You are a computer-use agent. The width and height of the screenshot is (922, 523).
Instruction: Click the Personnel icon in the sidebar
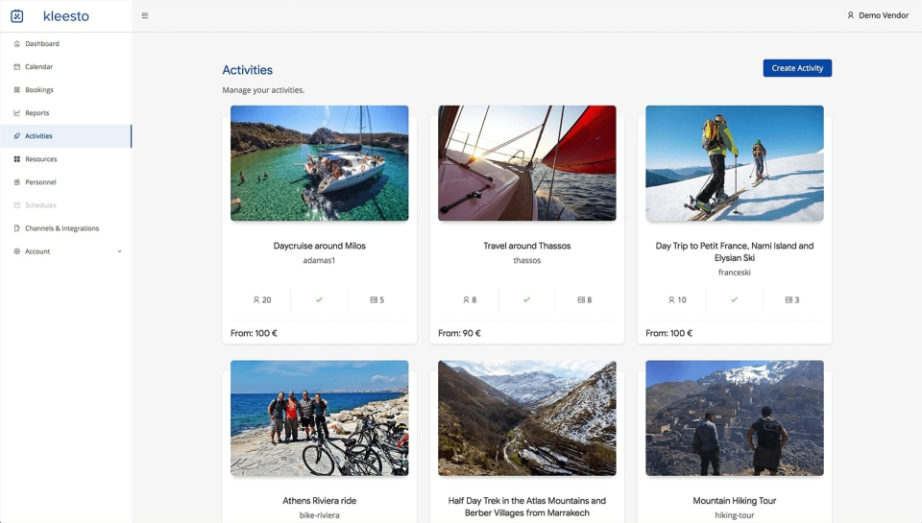pyautogui.click(x=17, y=182)
